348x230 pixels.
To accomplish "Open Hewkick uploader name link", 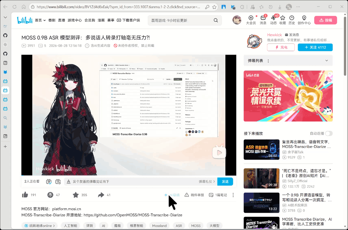I will (x=275, y=35).
